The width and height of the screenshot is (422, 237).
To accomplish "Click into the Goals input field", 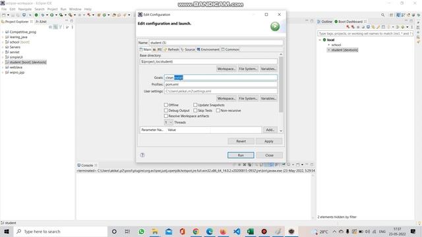I will click(x=221, y=78).
